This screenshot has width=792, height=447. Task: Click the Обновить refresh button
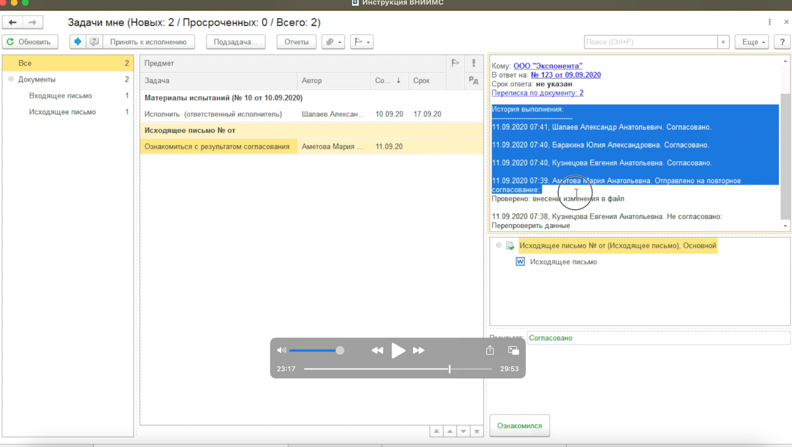pos(30,42)
